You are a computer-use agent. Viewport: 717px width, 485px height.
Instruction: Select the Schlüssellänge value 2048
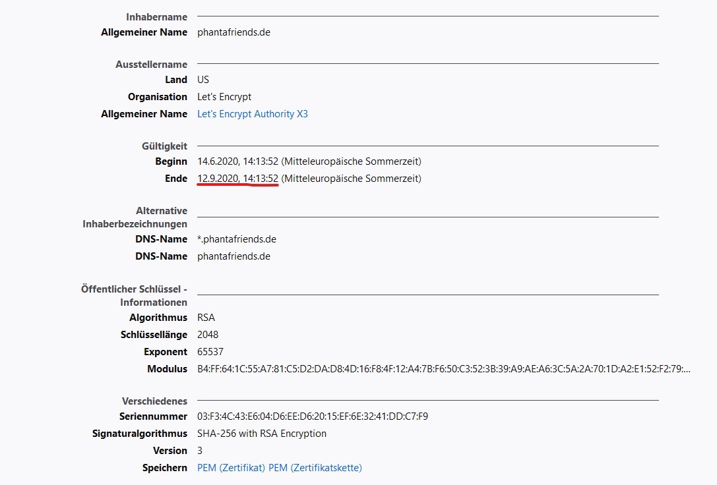(208, 335)
